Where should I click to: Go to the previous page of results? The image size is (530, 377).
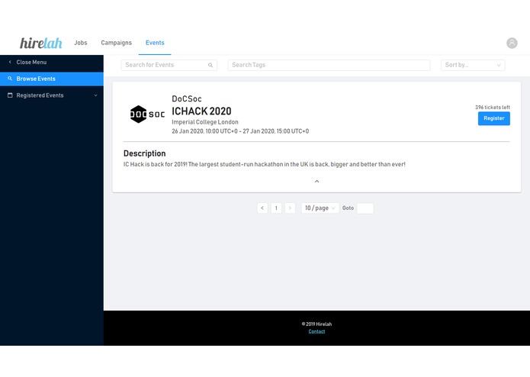pyautogui.click(x=262, y=208)
